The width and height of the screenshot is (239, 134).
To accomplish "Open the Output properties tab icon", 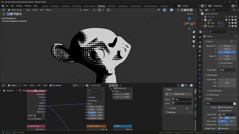I will (x=200, y=47).
